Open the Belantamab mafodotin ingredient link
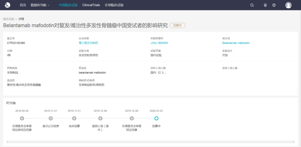 click(x=236, y=43)
